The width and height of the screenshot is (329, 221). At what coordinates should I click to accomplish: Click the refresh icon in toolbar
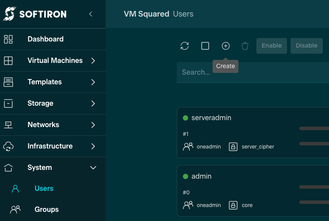click(185, 46)
